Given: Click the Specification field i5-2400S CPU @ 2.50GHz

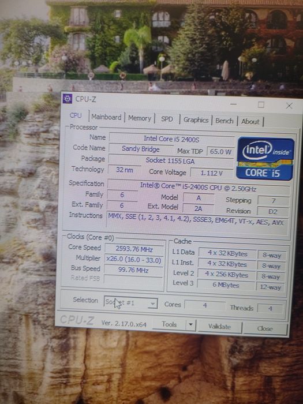Looking at the screenshot, I should click(x=199, y=188).
